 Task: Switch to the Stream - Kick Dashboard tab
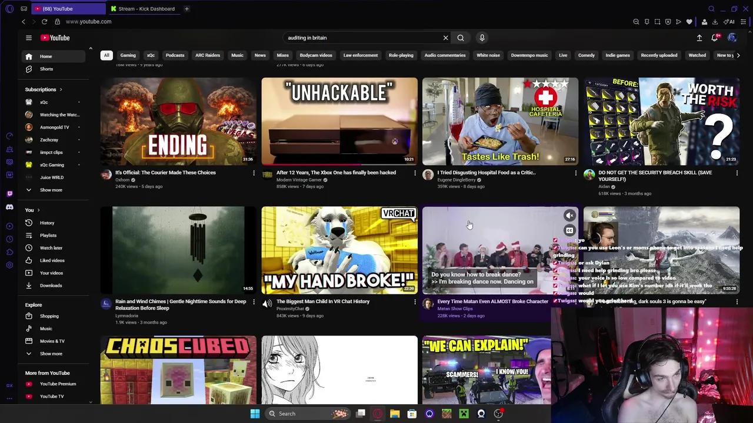click(x=144, y=9)
